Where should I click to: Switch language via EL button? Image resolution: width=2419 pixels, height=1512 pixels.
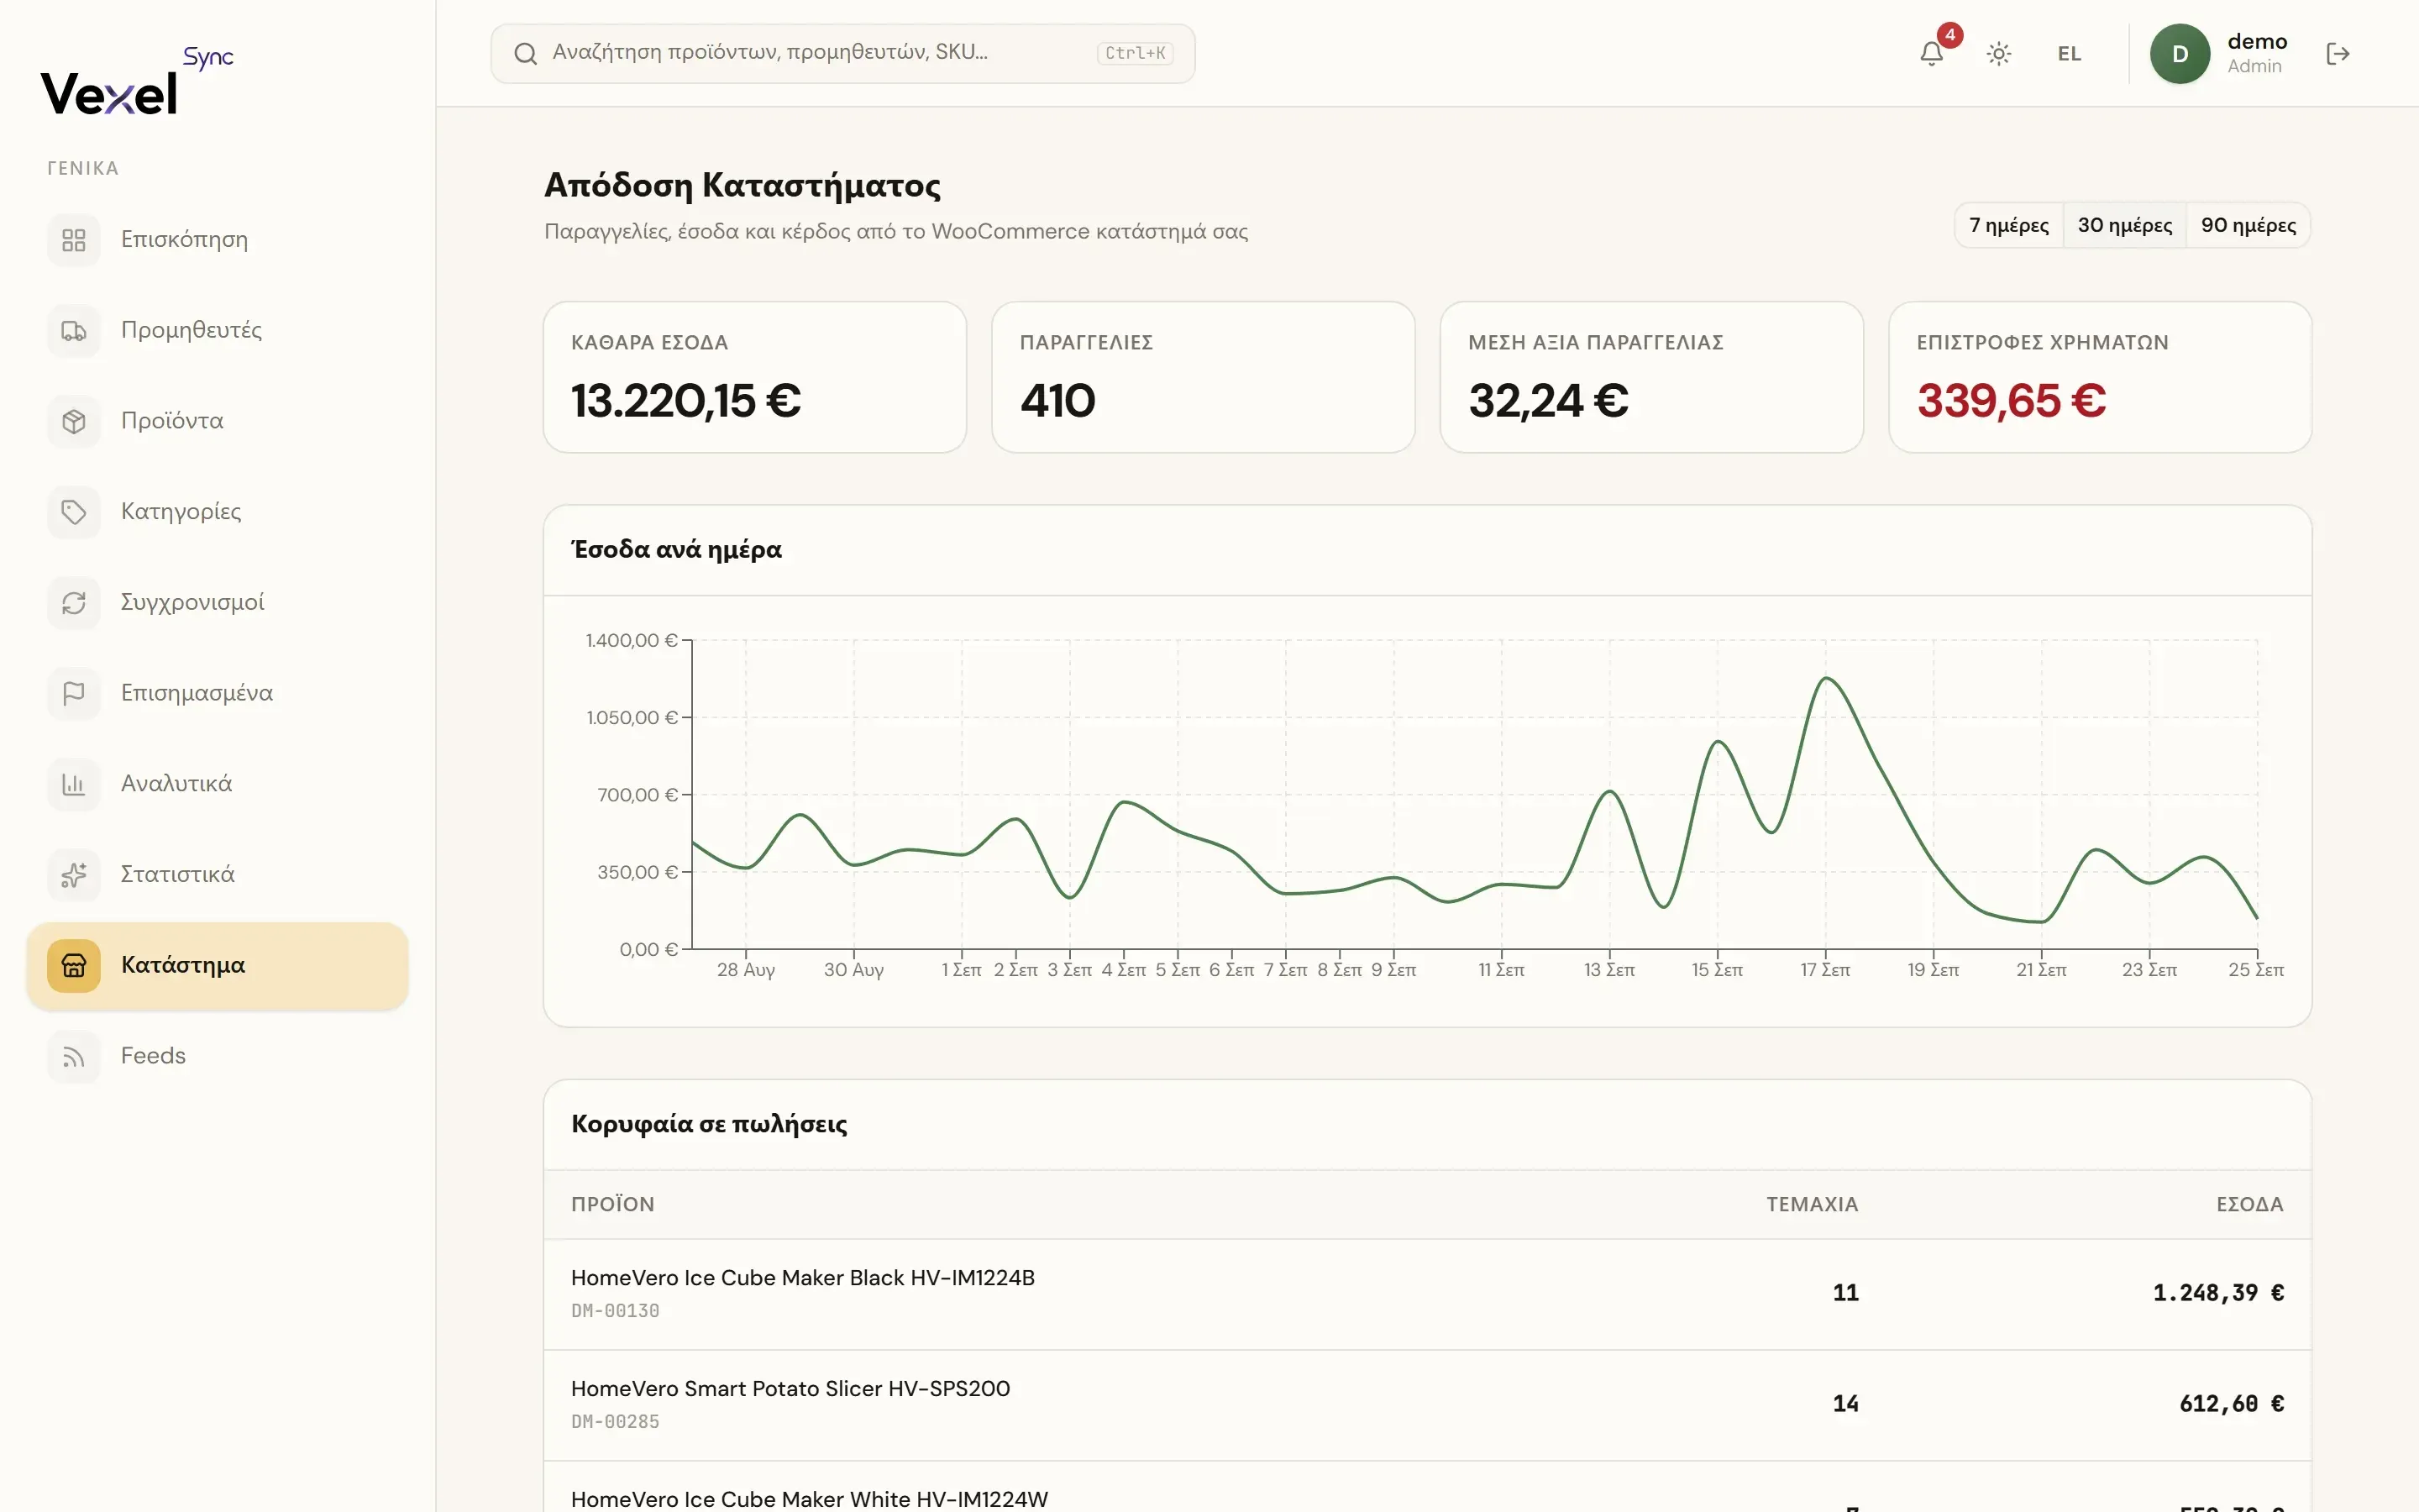(2069, 54)
